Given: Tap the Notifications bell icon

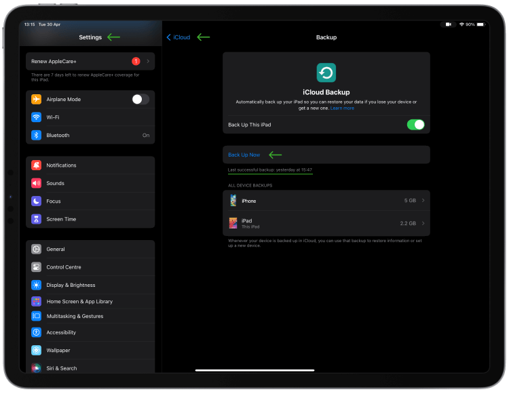Looking at the screenshot, I should click(36, 165).
